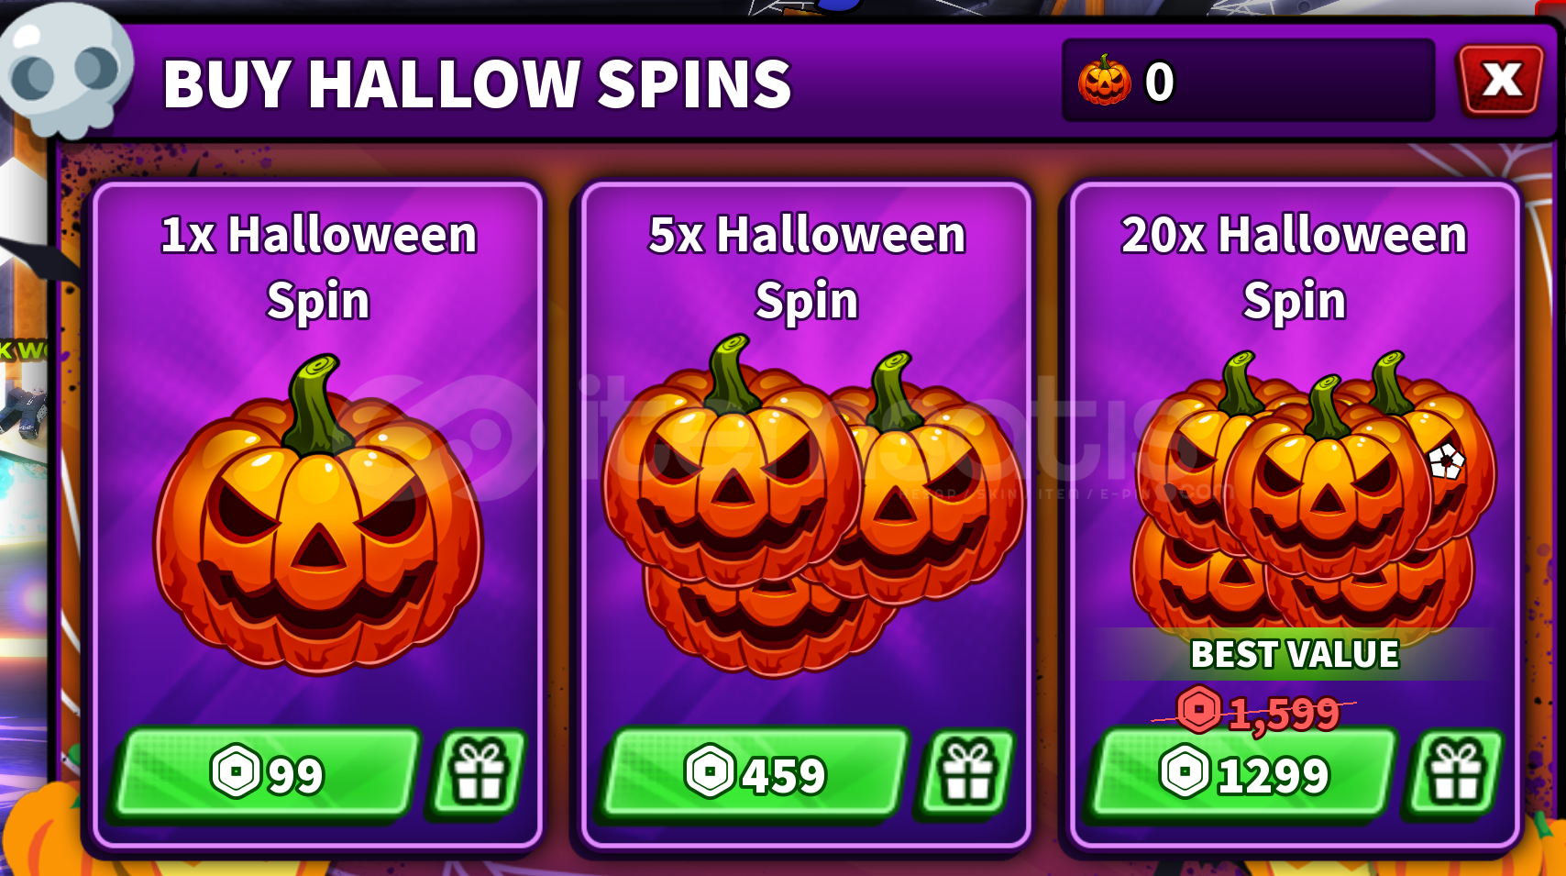Click the pumpkin currency icon in header
This screenshot has width=1566, height=876.
[x=1105, y=80]
